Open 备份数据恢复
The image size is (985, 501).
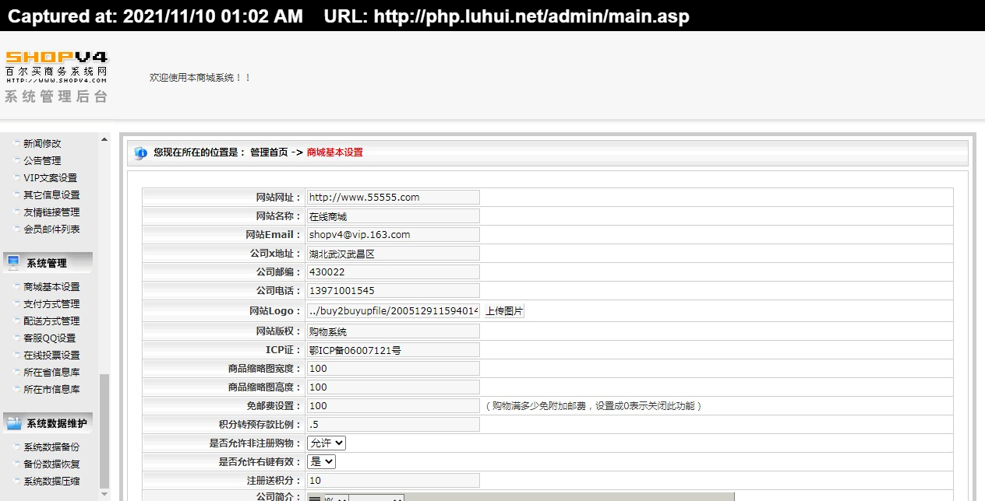pyautogui.click(x=51, y=464)
